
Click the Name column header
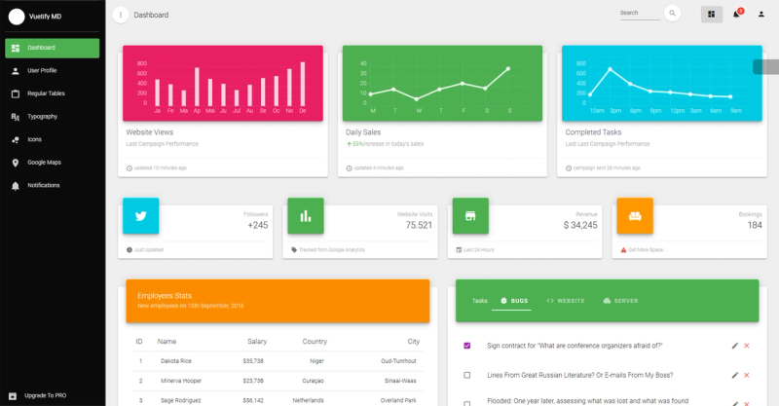[167, 342]
